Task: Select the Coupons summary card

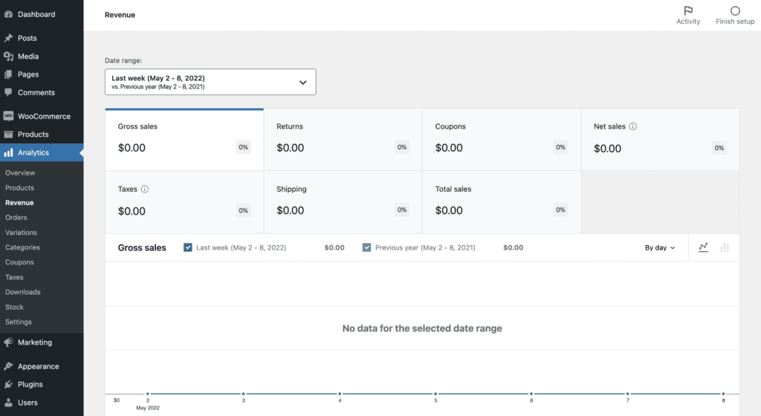Action: point(502,140)
